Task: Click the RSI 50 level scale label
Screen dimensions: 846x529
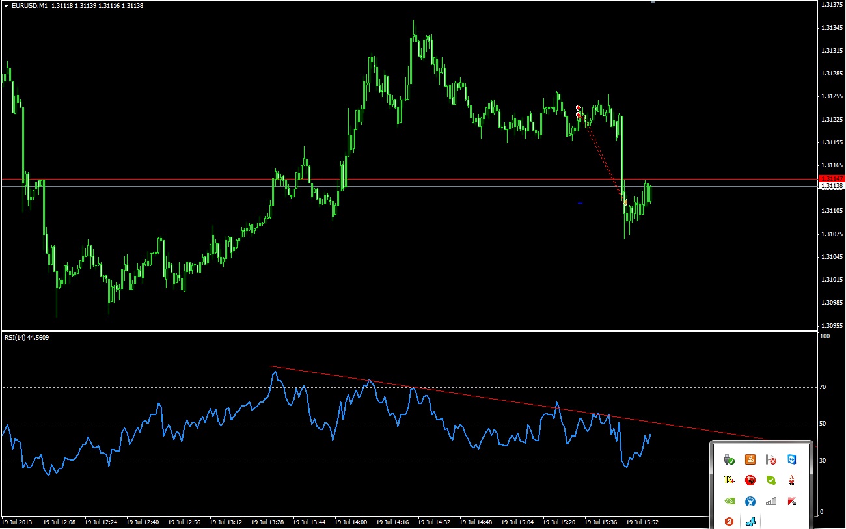Action: click(x=824, y=424)
